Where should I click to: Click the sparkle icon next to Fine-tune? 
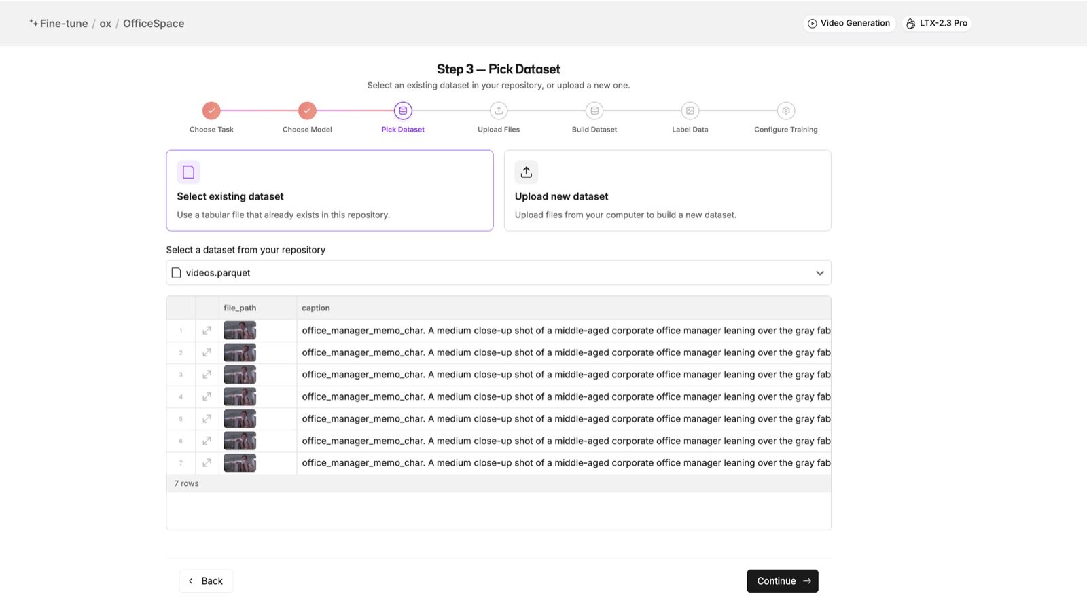pos(33,23)
